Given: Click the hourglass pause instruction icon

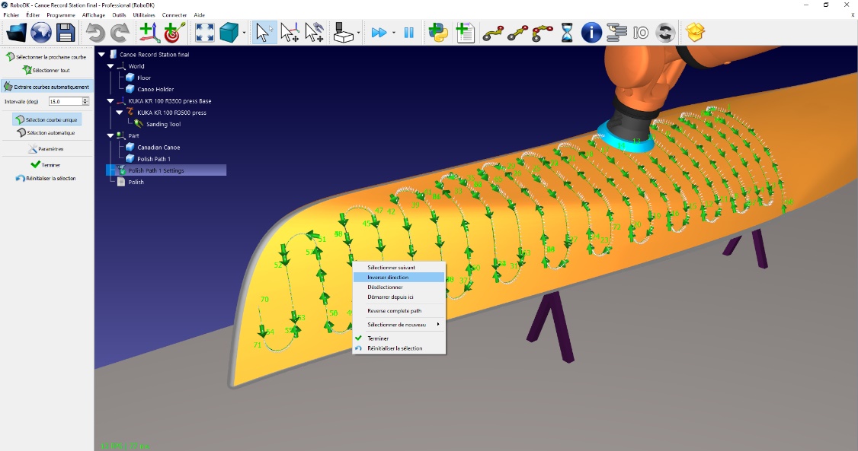Looking at the screenshot, I should (567, 33).
